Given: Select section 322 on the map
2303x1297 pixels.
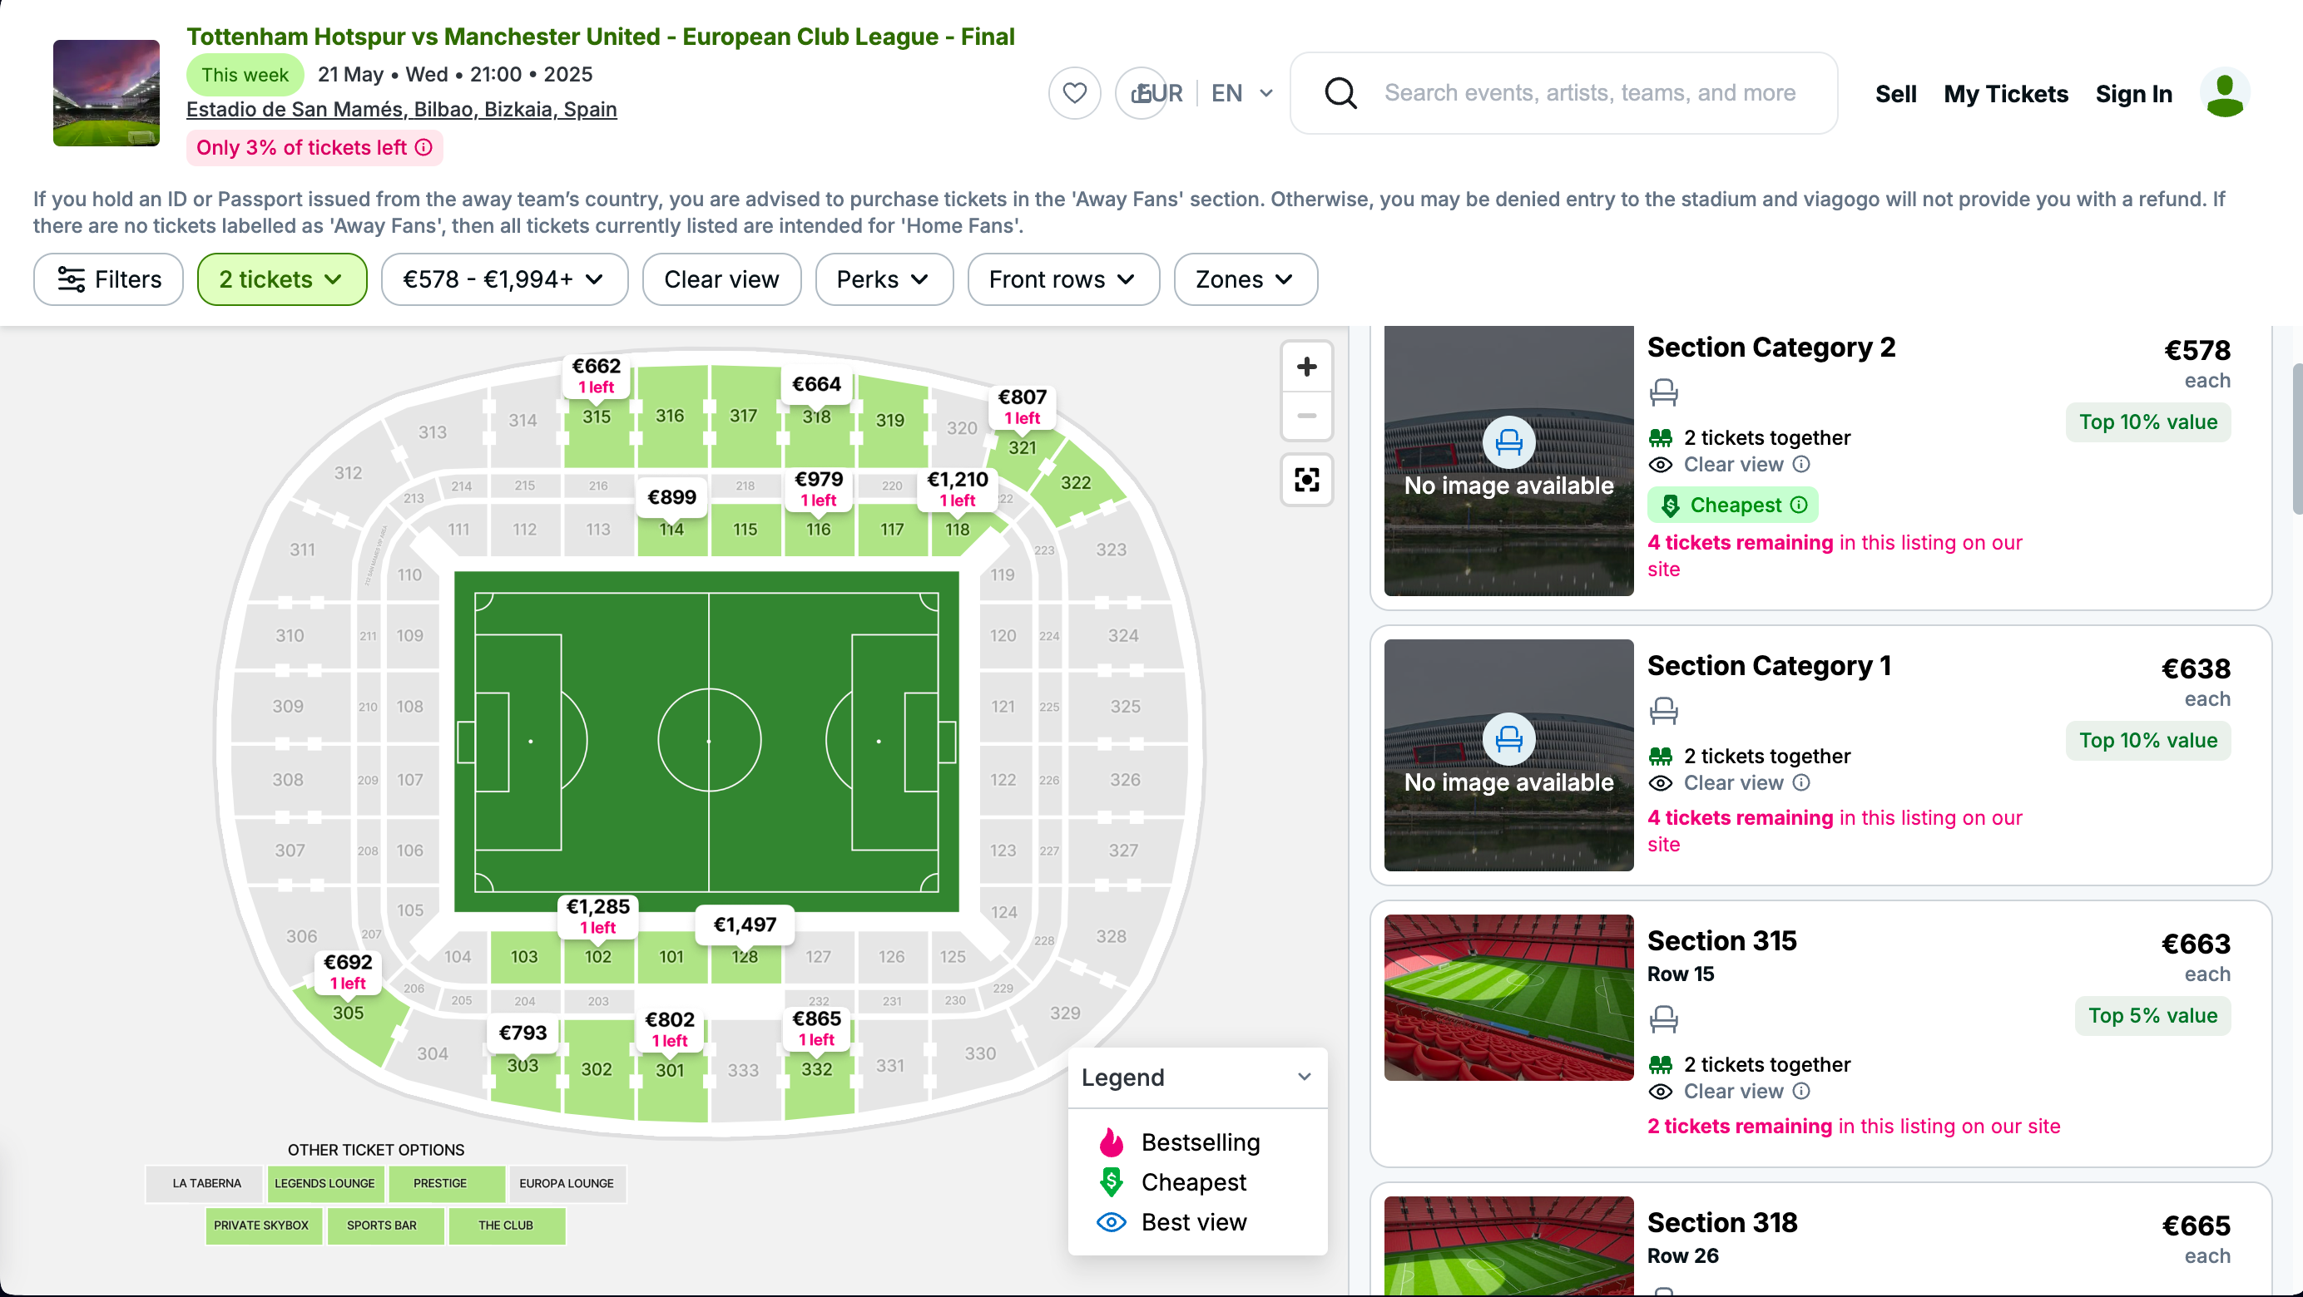Looking at the screenshot, I should click(x=1076, y=483).
